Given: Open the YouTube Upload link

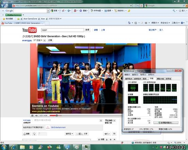Looking at the screenshot, I should [x=103, y=30].
